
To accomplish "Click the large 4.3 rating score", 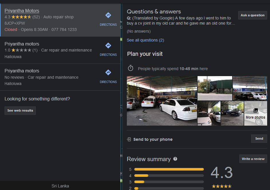I will tap(222, 173).
